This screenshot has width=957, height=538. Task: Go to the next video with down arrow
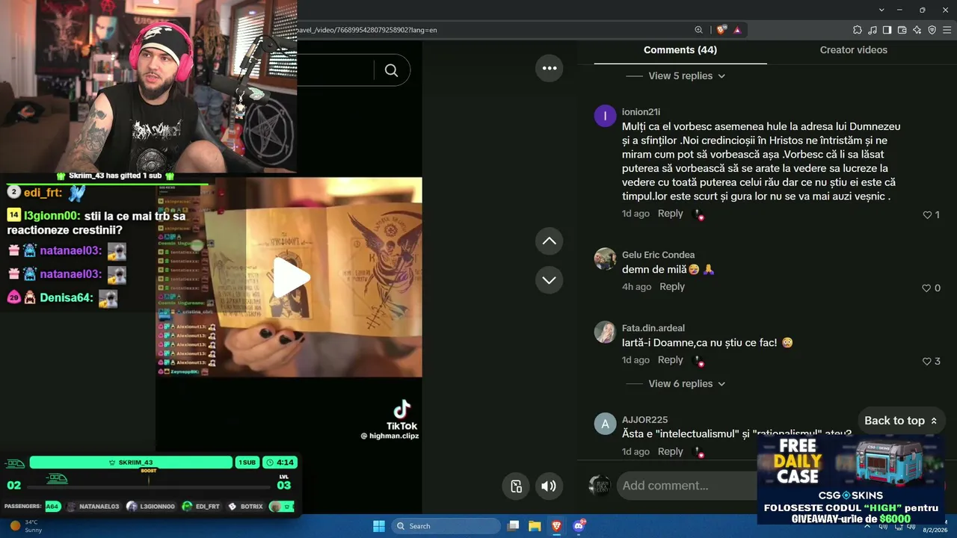[549, 279]
